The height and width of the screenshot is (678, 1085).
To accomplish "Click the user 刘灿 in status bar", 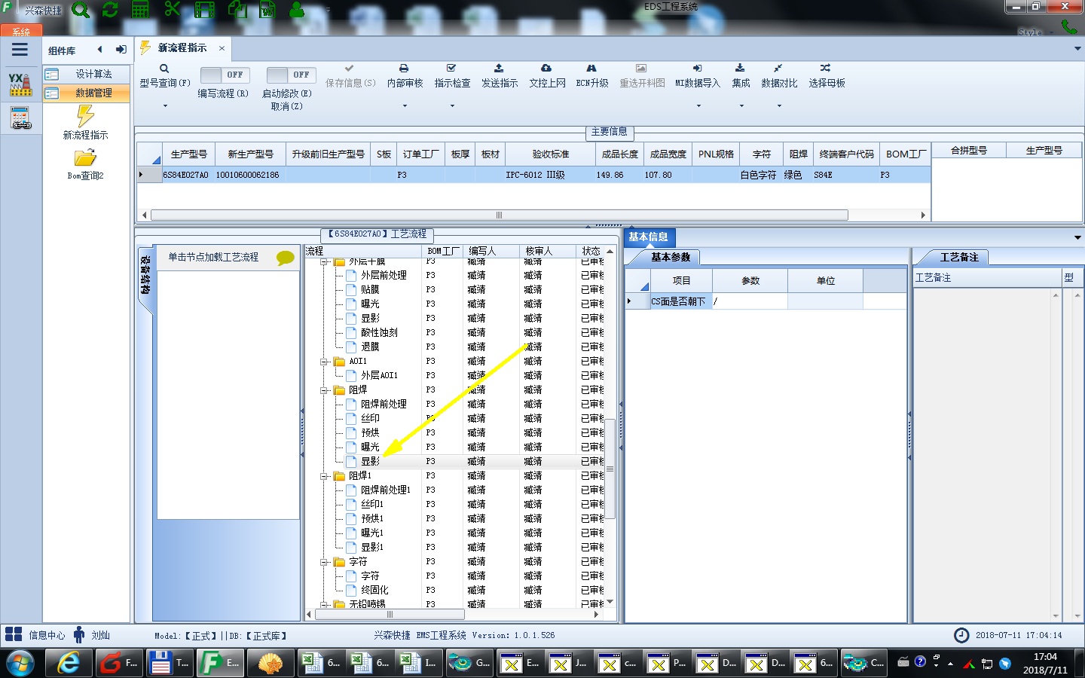I will (92, 635).
